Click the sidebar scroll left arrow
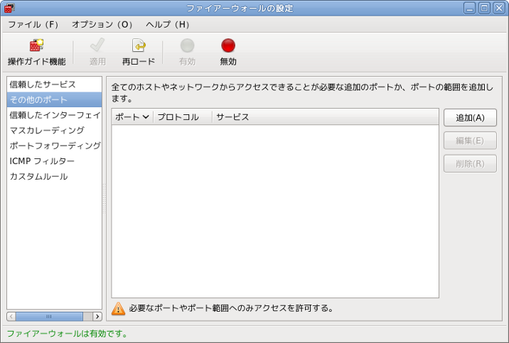This screenshot has height=343, width=509. [11, 317]
